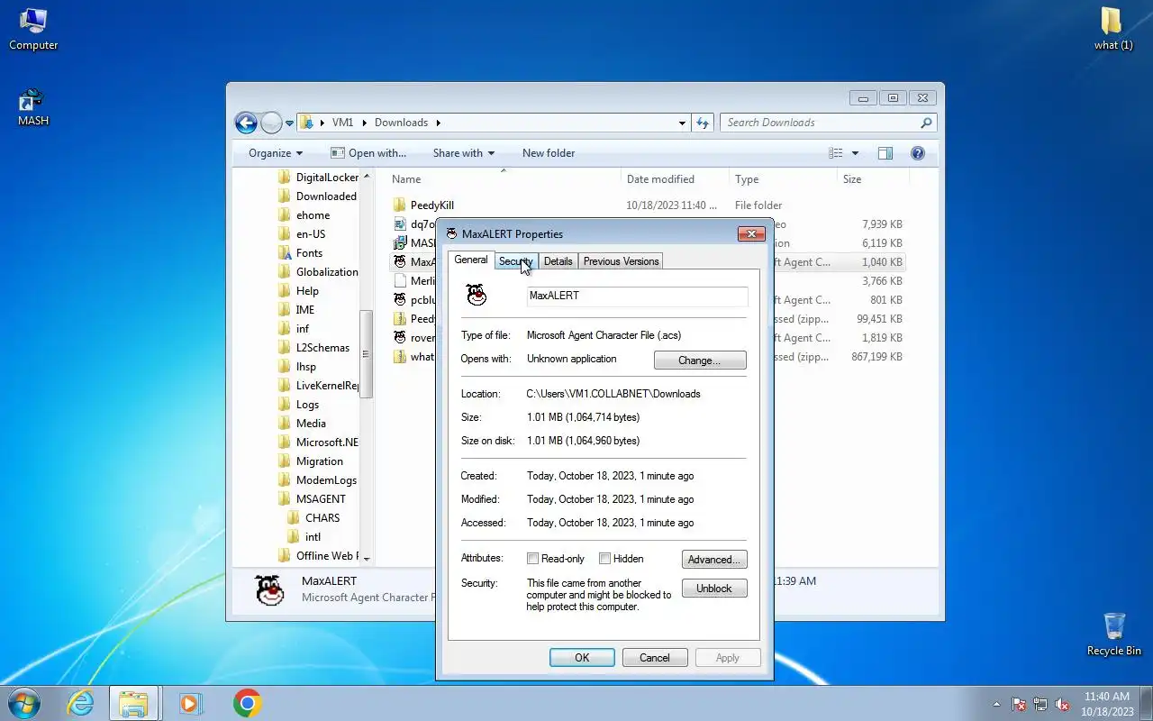Click the Explorer Back navigation button

coord(246,123)
